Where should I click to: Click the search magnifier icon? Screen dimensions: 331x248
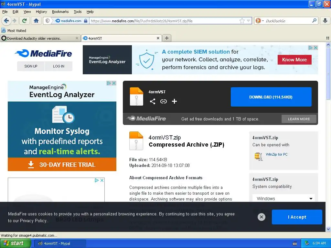click(314, 21)
